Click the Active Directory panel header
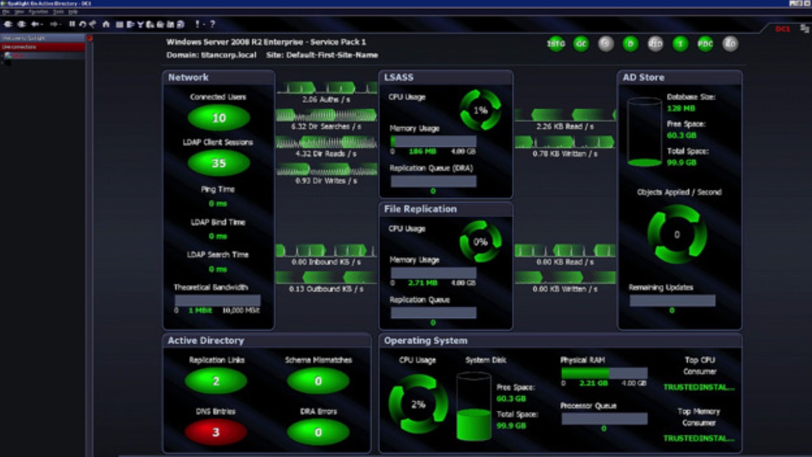The image size is (812, 457). 266,341
